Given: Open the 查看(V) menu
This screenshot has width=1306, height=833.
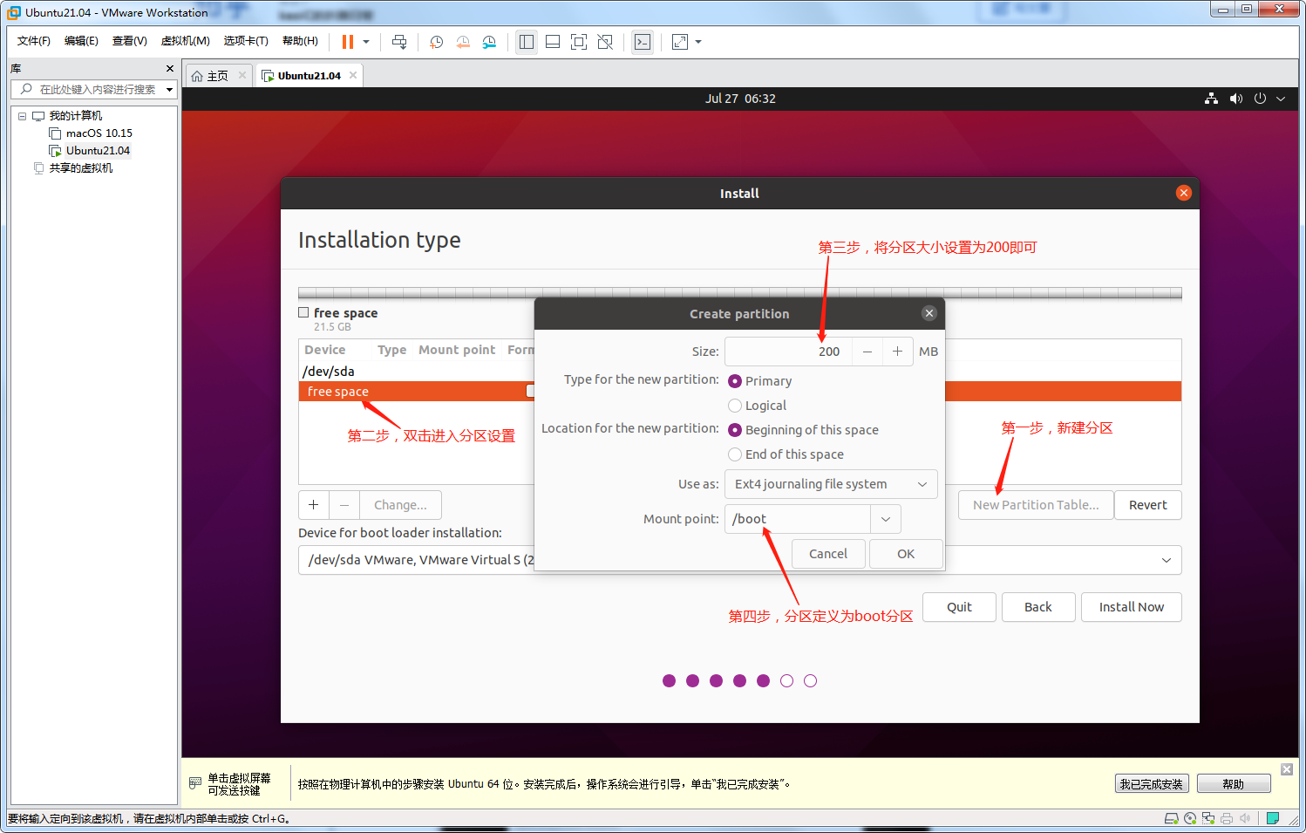Looking at the screenshot, I should [129, 41].
